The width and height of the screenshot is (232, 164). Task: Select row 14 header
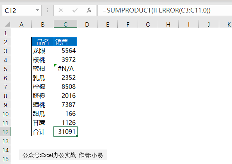[5, 150]
